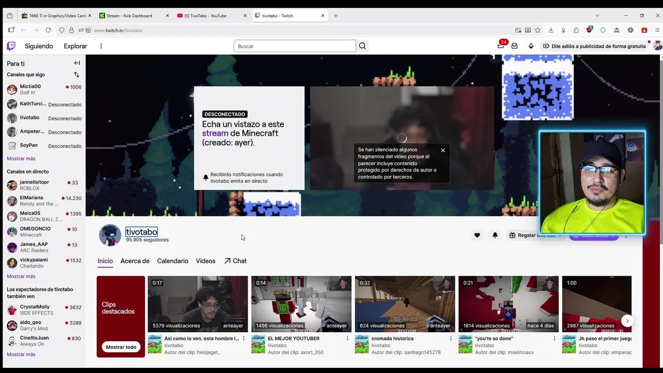The width and height of the screenshot is (663, 373).
Task: Click the tivotabo channel avatar
Action: pos(110,235)
